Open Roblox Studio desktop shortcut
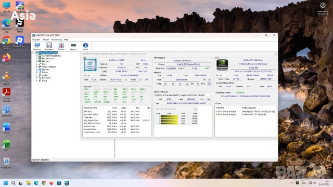The image size is (333, 187). [20, 25]
